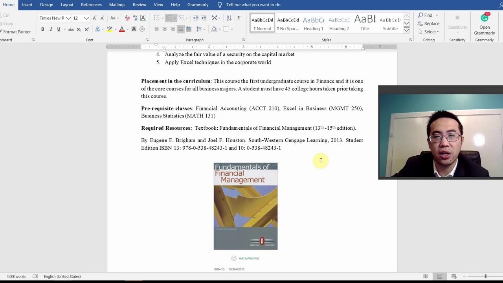Apply distributed alignment

pyautogui.click(x=189, y=29)
